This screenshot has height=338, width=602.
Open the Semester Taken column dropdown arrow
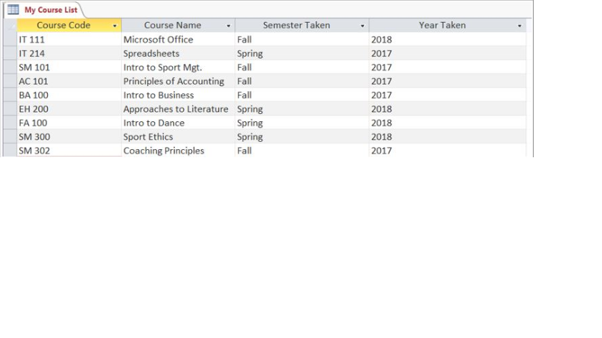point(362,26)
